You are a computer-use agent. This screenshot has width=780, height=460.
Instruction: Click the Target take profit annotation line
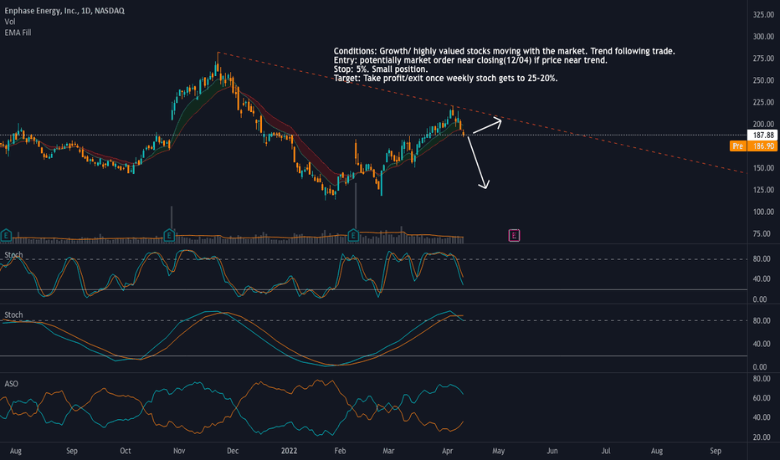pyautogui.click(x=445, y=78)
